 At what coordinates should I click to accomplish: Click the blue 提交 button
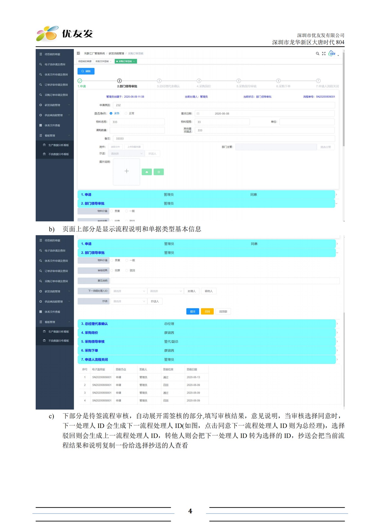click(193, 311)
